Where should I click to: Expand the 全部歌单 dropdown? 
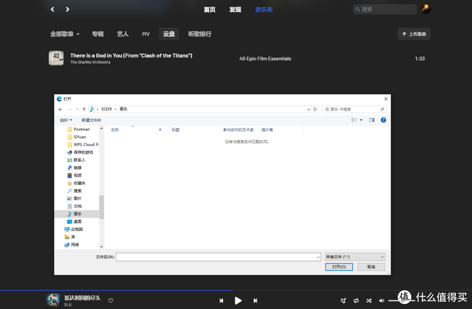(65, 34)
